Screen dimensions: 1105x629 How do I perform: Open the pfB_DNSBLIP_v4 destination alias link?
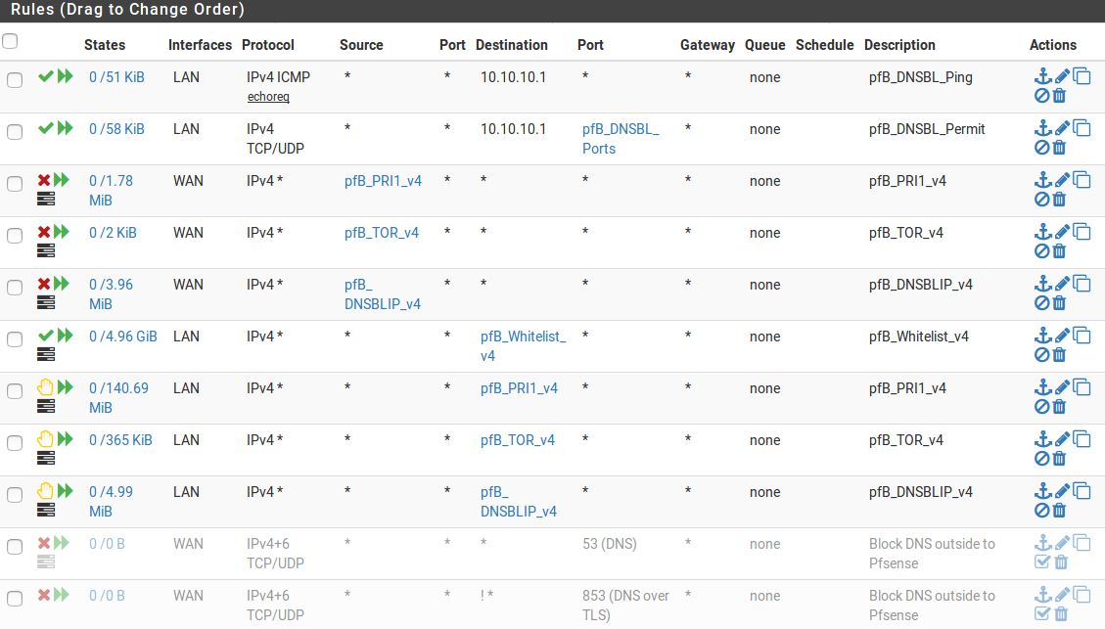(x=519, y=502)
